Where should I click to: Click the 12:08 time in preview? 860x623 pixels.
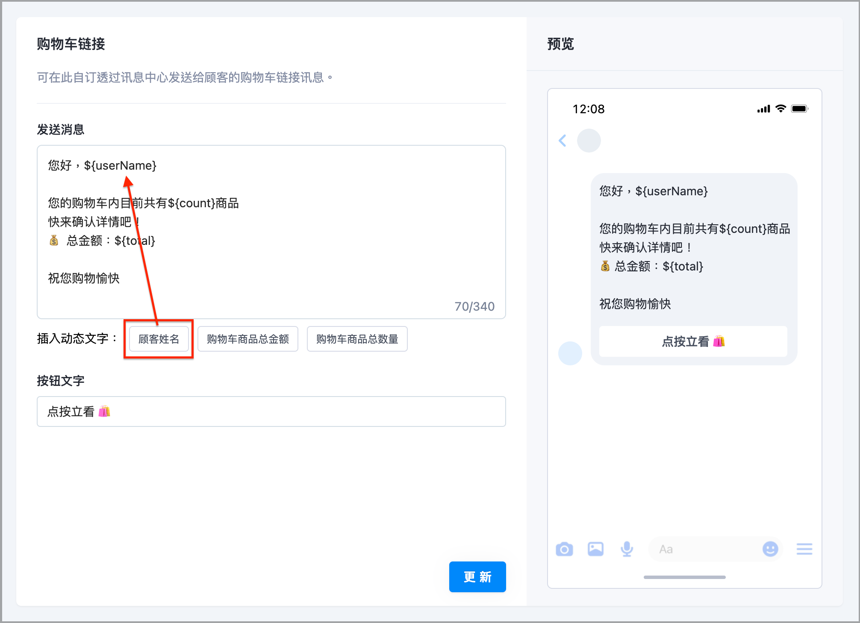pos(589,109)
